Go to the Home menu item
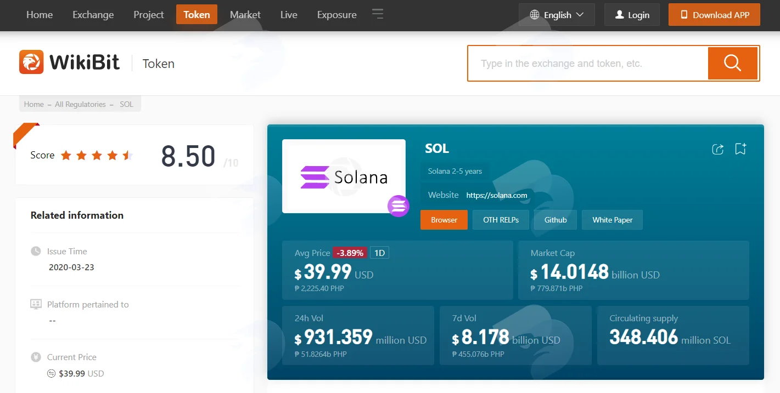The width and height of the screenshot is (780, 393). point(40,15)
